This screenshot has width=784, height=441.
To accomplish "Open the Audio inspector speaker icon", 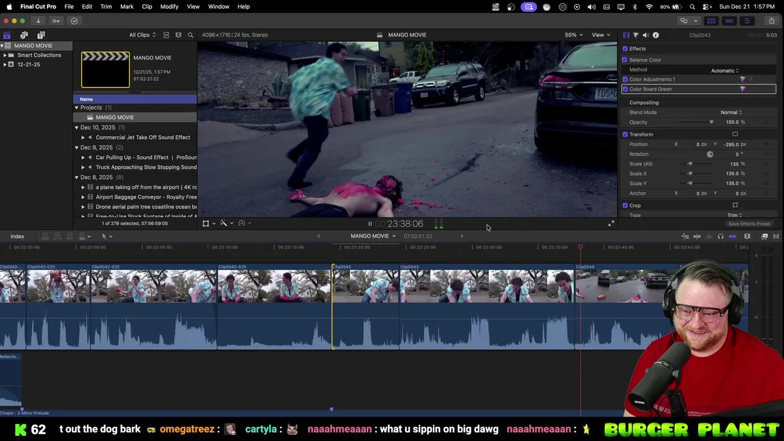I will point(646,35).
